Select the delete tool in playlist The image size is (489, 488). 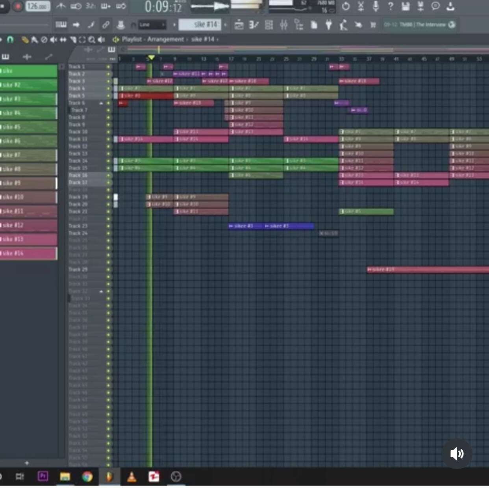pos(44,39)
